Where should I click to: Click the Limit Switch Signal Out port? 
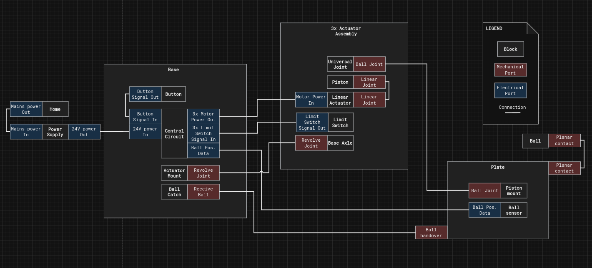(312, 122)
